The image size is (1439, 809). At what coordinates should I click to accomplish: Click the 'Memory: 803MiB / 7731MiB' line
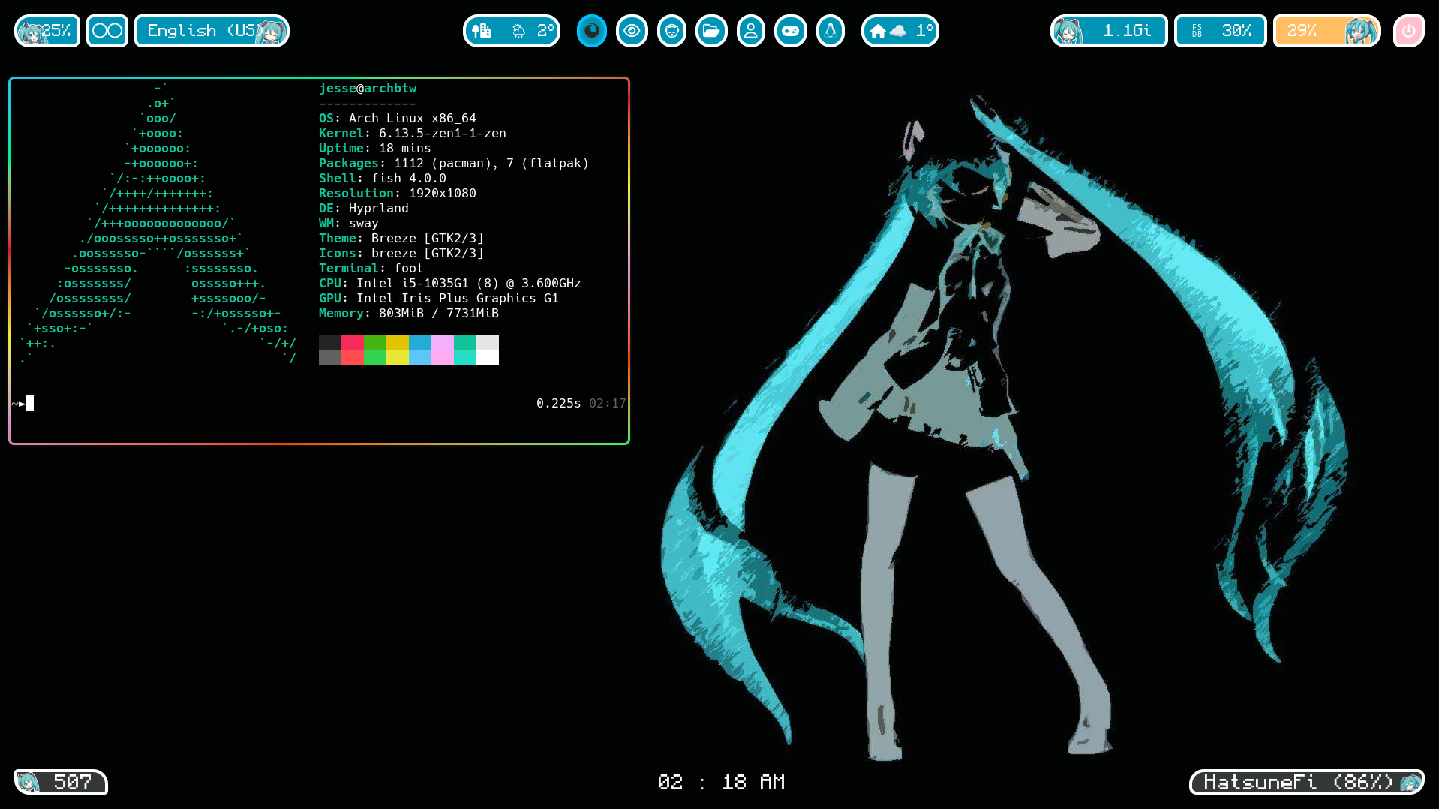409,313
